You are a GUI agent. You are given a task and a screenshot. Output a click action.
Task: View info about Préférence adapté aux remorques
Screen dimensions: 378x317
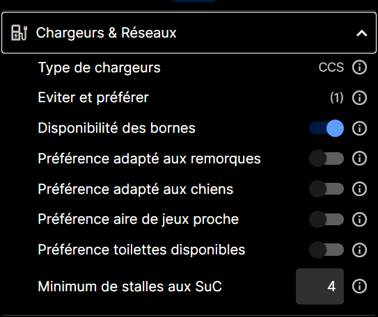[x=359, y=158]
